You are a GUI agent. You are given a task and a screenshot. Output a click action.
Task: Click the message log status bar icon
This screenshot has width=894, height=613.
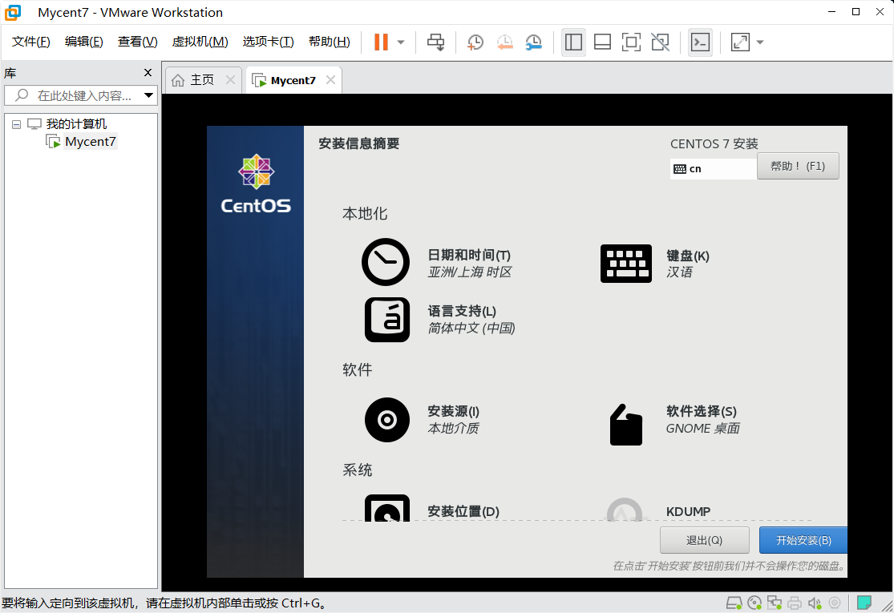pos(864,602)
